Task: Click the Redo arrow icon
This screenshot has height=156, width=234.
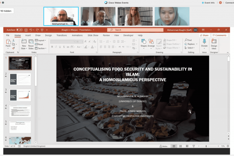Action: (x=37, y=30)
